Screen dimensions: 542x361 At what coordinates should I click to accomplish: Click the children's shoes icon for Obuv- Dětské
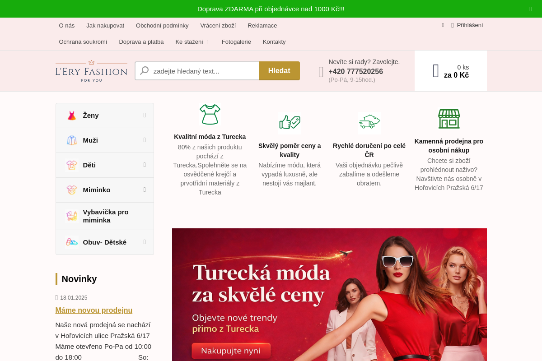click(x=71, y=242)
